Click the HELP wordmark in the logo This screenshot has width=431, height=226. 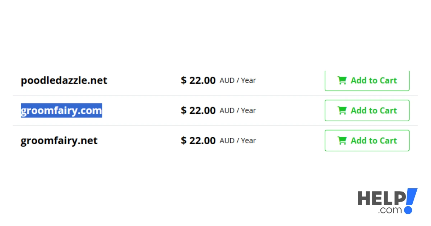pyautogui.click(x=381, y=198)
